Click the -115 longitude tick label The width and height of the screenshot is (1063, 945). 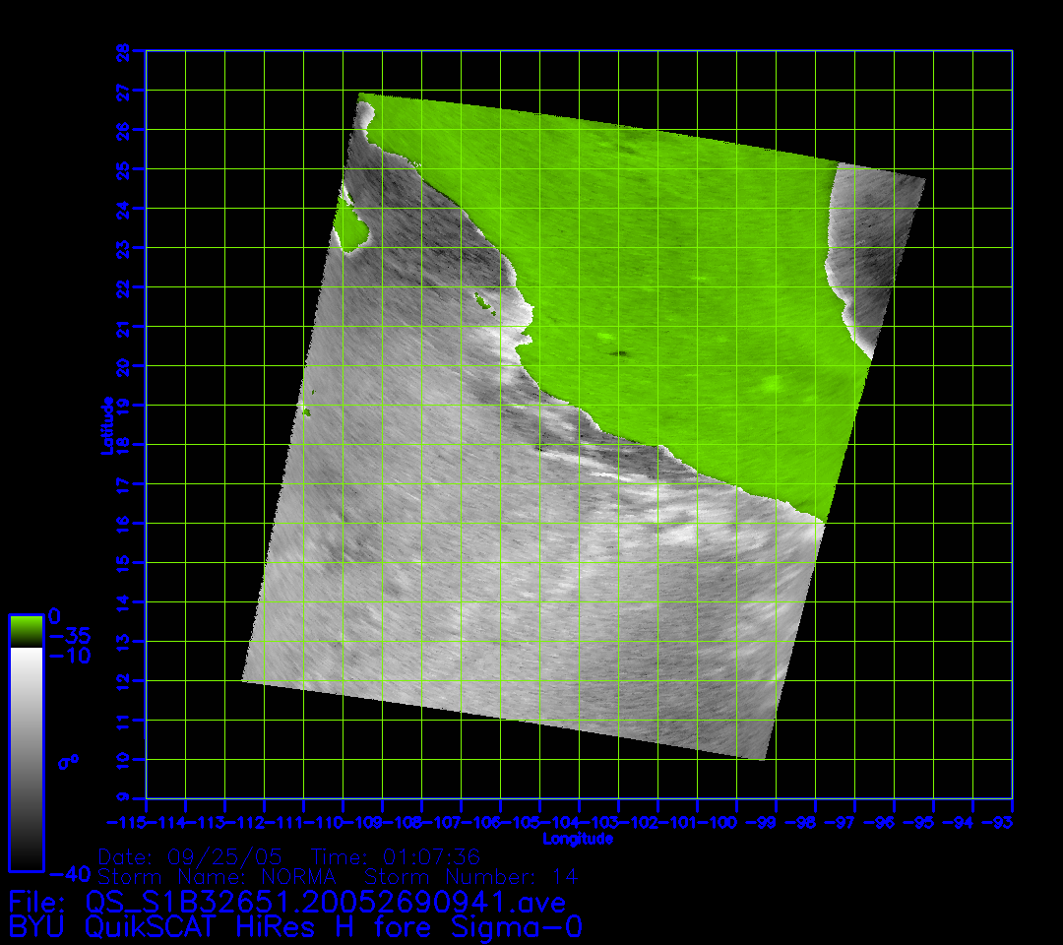pos(126,822)
